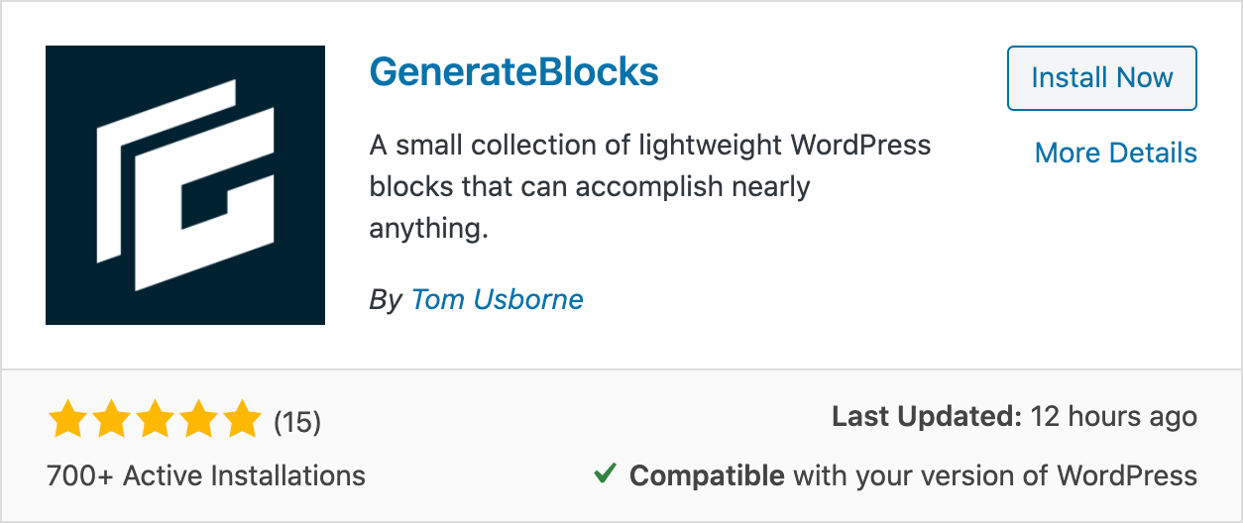Click the 12 hours ago timestamp
The image size is (1243, 523).
(x=1114, y=417)
